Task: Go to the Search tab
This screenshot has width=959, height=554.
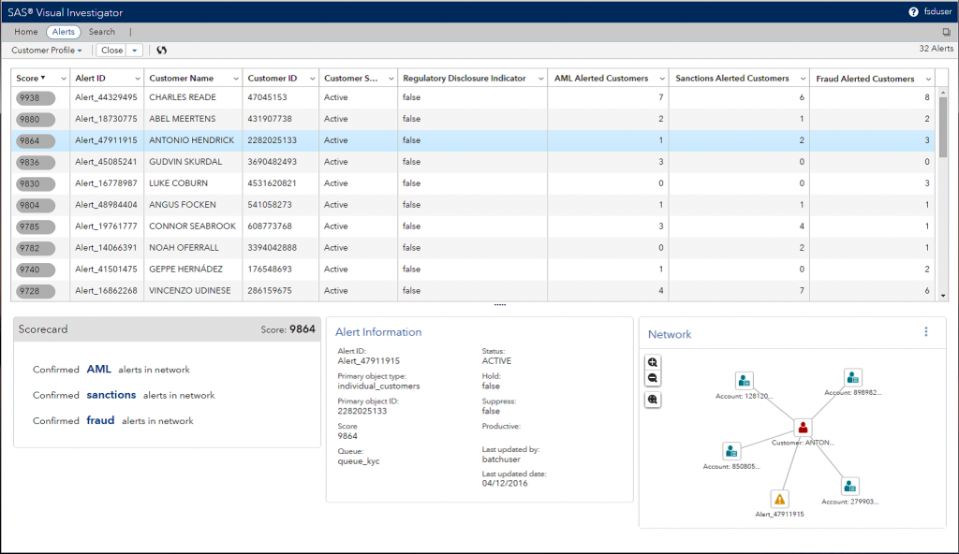Action: (x=102, y=32)
